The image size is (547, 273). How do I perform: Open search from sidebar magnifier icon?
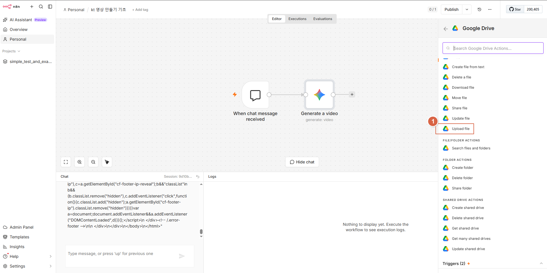click(41, 7)
